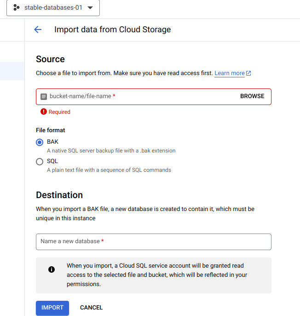Click the file document icon in source field
Image resolution: width=300 pixels, height=316 pixels.
click(44, 97)
